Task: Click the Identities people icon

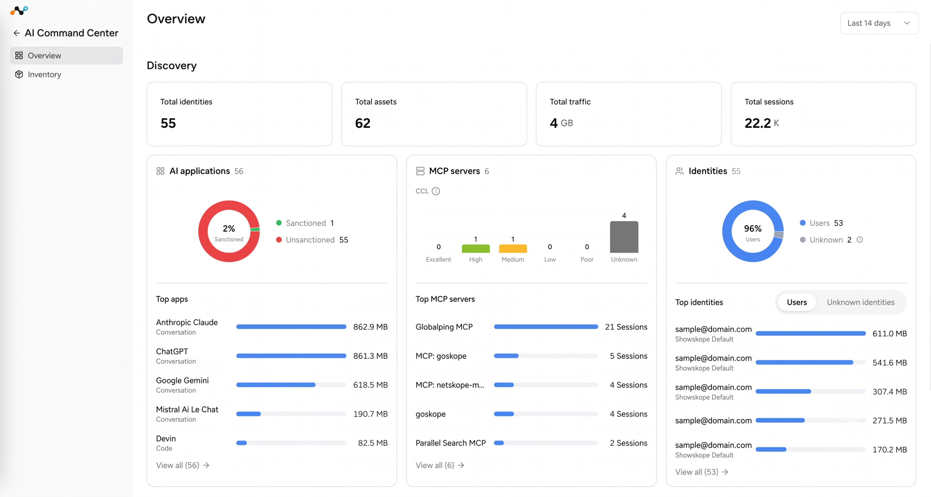Action: point(679,171)
